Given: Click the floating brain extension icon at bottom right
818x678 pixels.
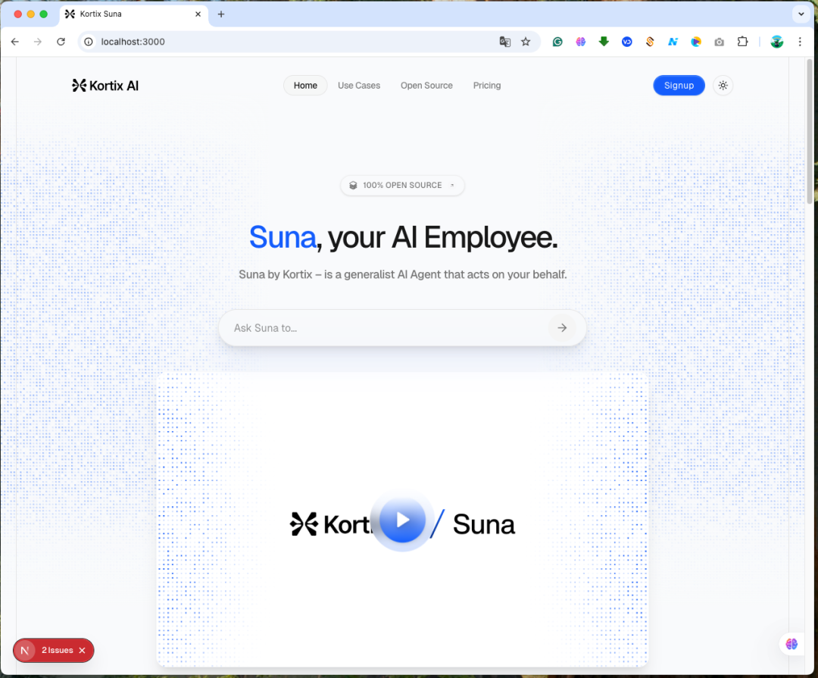Looking at the screenshot, I should tap(791, 644).
